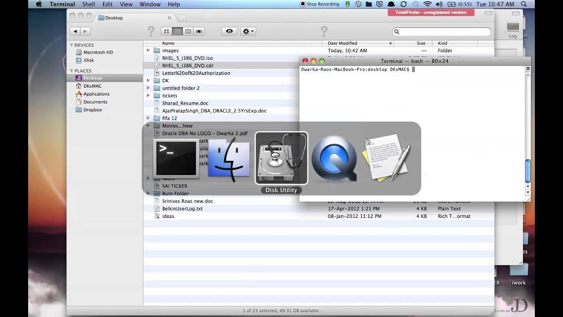563x317 pixels.
Task: Click the TotalFinder unregistered version banner
Action: pos(431,12)
